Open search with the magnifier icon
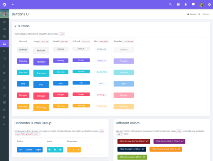Image resolution: width=213 pixels, height=161 pixels. click(x=170, y=5)
